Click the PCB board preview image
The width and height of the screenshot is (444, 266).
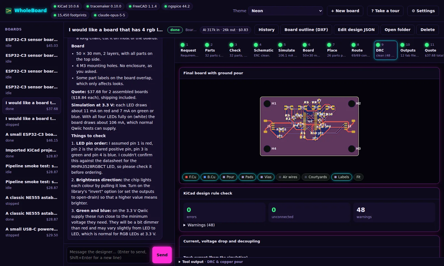pos(309,126)
